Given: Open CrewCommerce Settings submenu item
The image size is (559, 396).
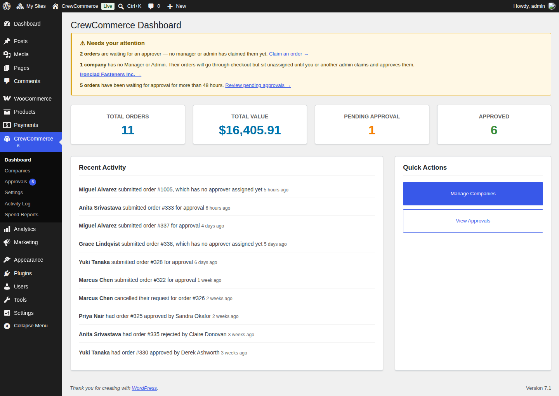Looking at the screenshot, I should pyautogui.click(x=14, y=193).
